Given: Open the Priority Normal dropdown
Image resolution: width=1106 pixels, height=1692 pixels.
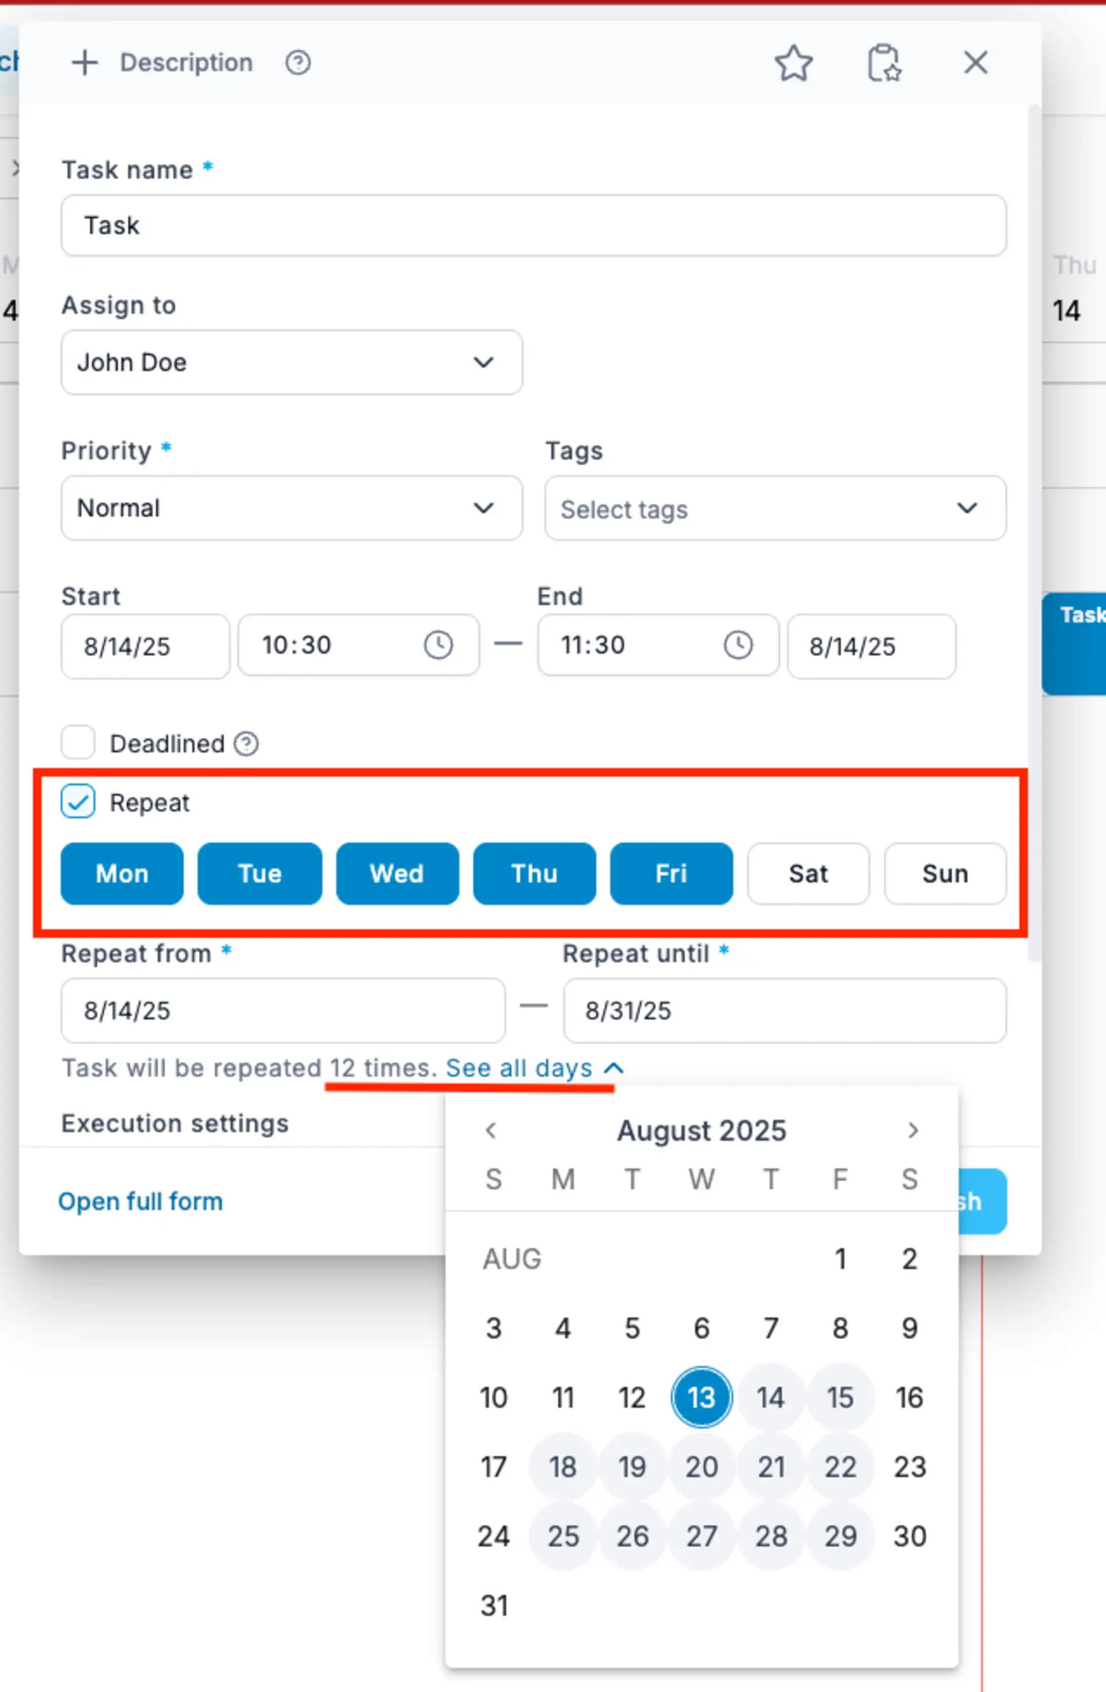Looking at the screenshot, I should click(x=291, y=508).
